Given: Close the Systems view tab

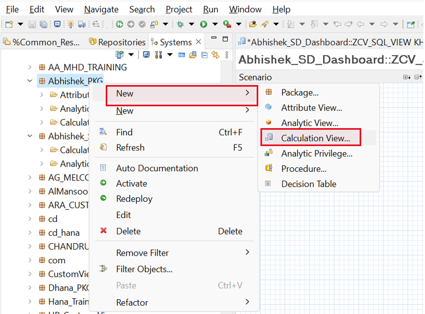Looking at the screenshot, I should (x=198, y=42).
